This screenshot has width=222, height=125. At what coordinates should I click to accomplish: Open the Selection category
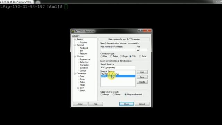pyautogui.click(x=84, y=68)
